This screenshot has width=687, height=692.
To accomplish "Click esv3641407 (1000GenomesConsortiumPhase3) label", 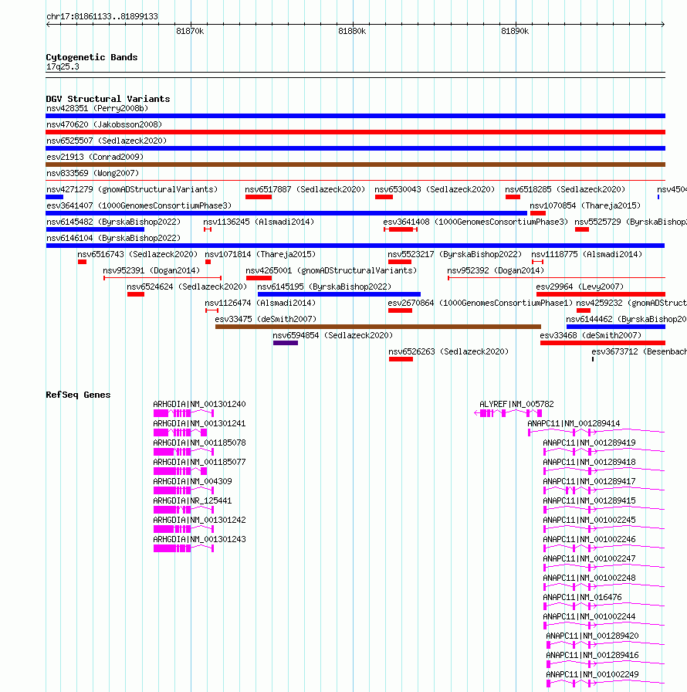I will point(139,206).
